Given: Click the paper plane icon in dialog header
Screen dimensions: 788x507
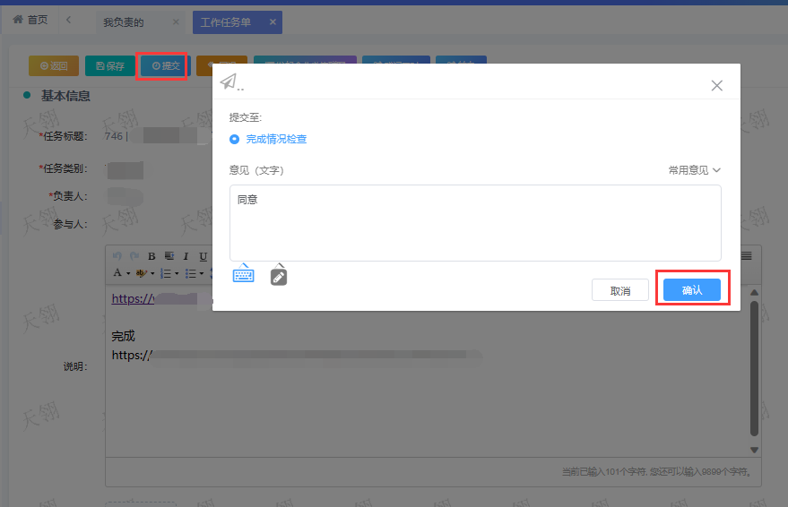Looking at the screenshot, I should point(229,82).
